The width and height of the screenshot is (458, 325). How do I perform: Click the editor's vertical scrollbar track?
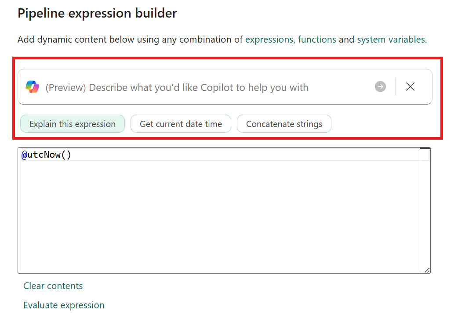coord(425,211)
